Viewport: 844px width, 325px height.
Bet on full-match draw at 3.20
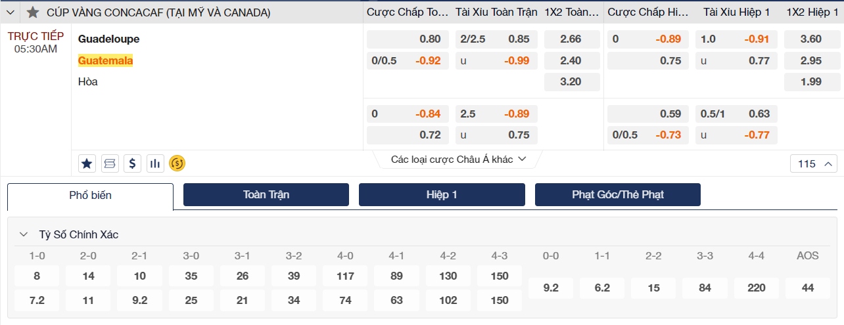pyautogui.click(x=571, y=82)
